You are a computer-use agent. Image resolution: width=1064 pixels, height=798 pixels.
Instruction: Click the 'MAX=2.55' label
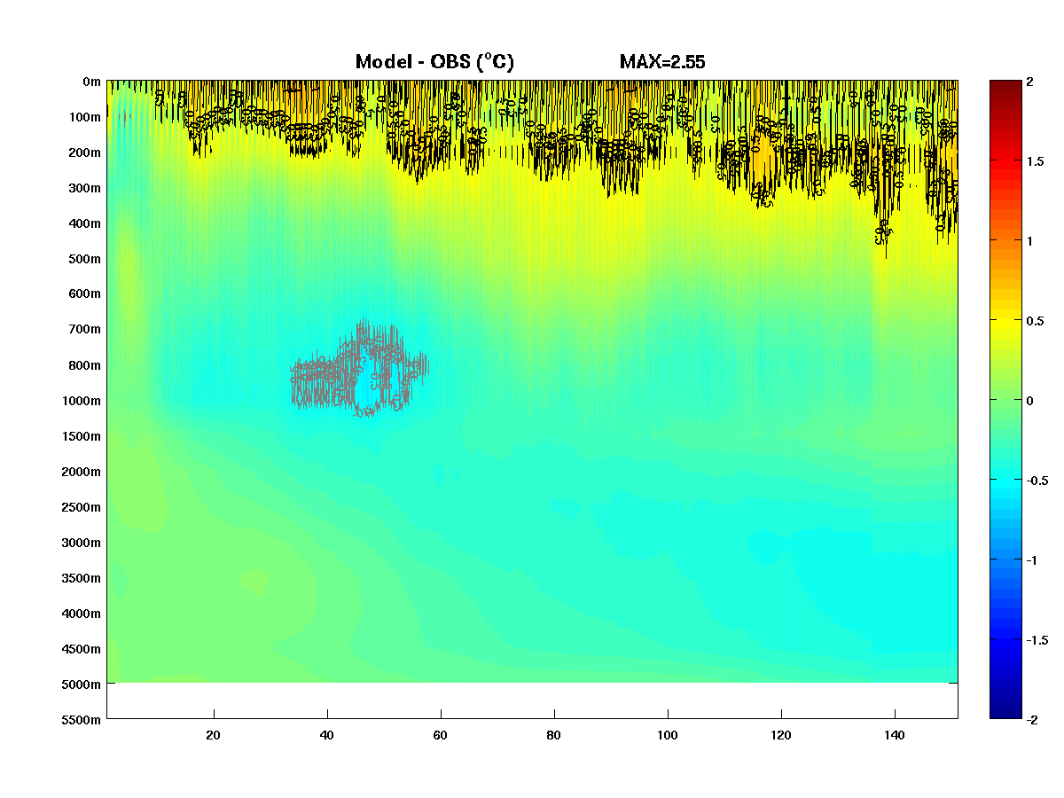click(662, 62)
